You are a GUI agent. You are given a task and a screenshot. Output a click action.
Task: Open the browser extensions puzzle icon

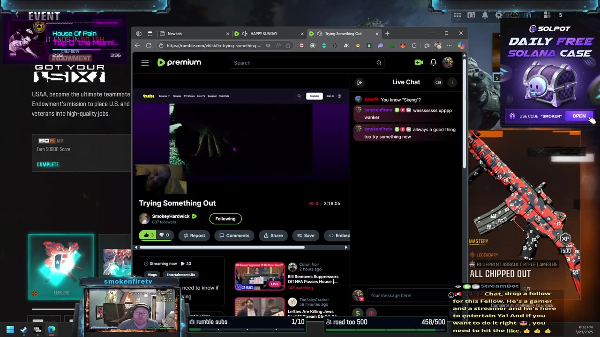(x=414, y=45)
